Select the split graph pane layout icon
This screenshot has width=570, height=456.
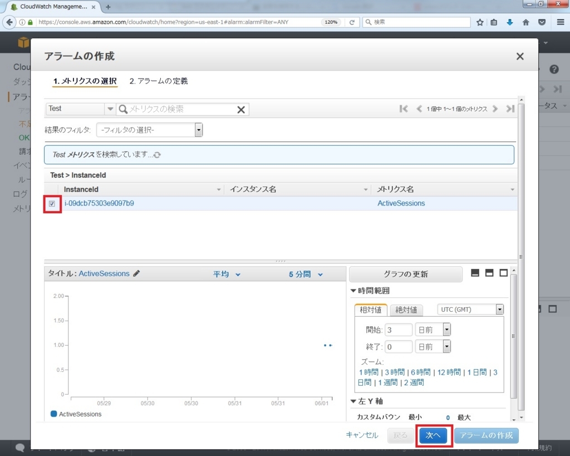[x=489, y=273]
